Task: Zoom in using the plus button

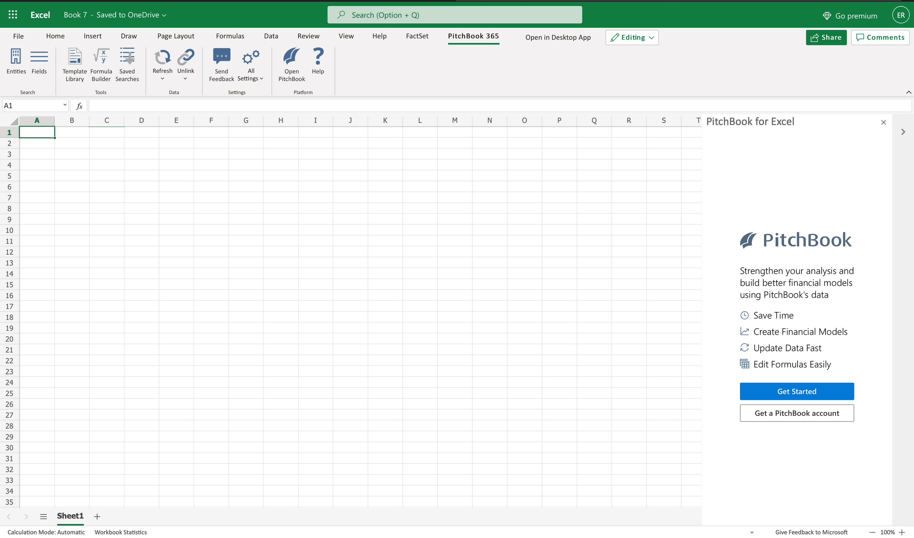Action: 902,532
